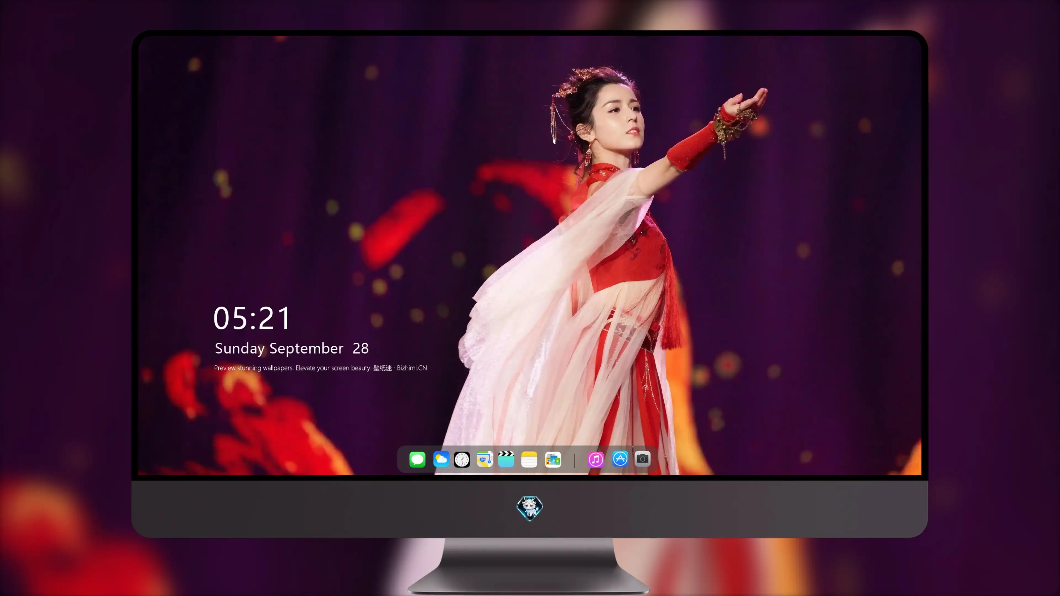This screenshot has height=596, width=1060.
Task: Open the Clock app in the dock
Action: pos(462,459)
